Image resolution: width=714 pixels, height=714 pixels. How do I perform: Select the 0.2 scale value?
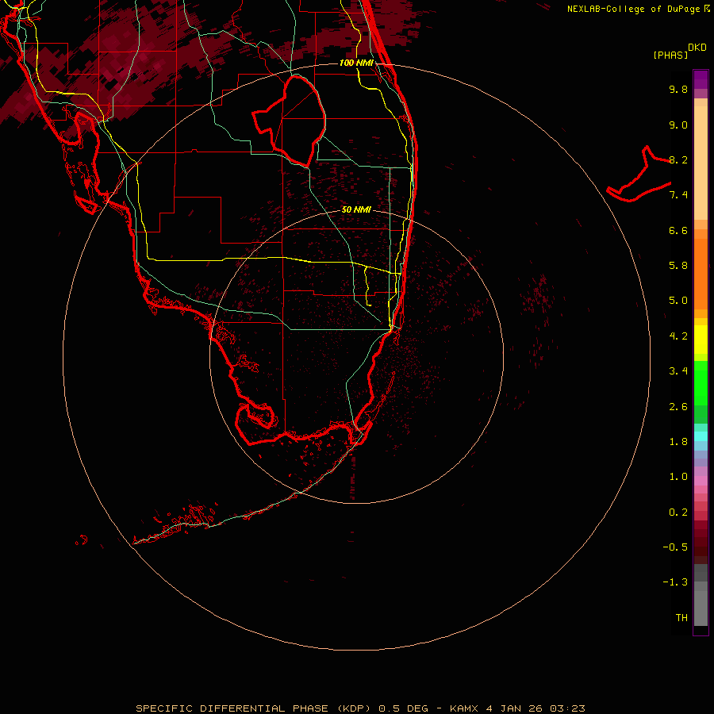(678, 512)
